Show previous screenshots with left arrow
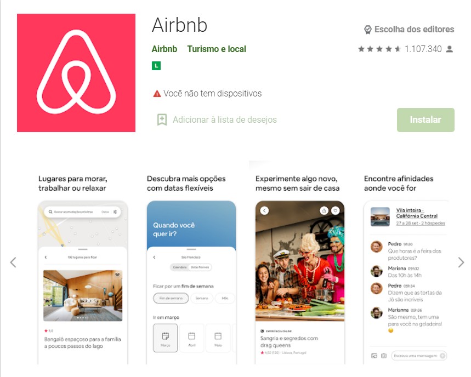 13,262
